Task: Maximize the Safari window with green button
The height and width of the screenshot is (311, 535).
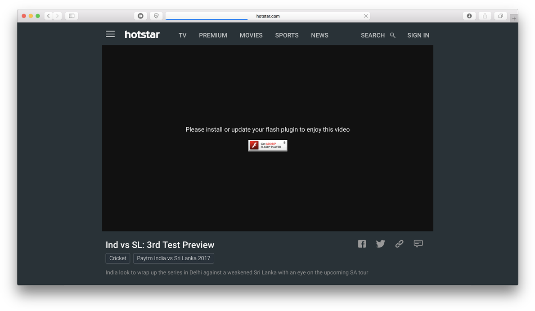Action: 38,16
